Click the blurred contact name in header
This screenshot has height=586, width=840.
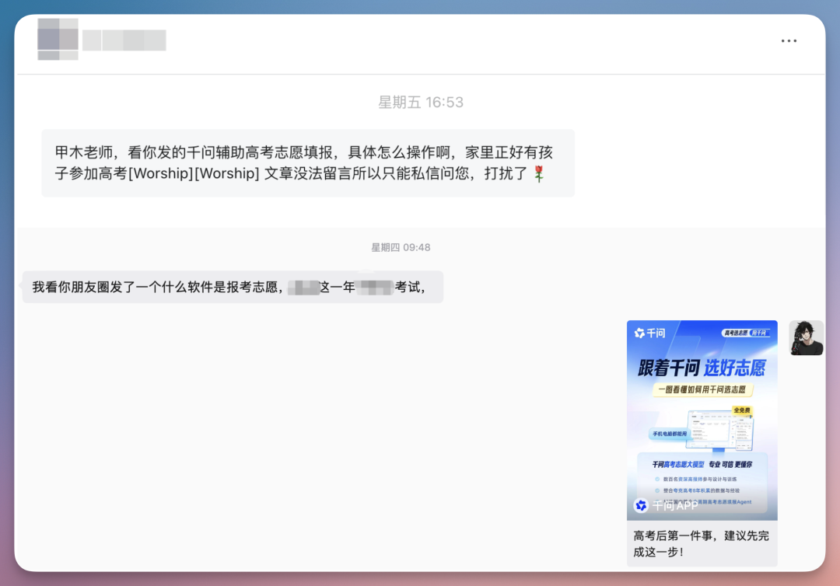(124, 40)
